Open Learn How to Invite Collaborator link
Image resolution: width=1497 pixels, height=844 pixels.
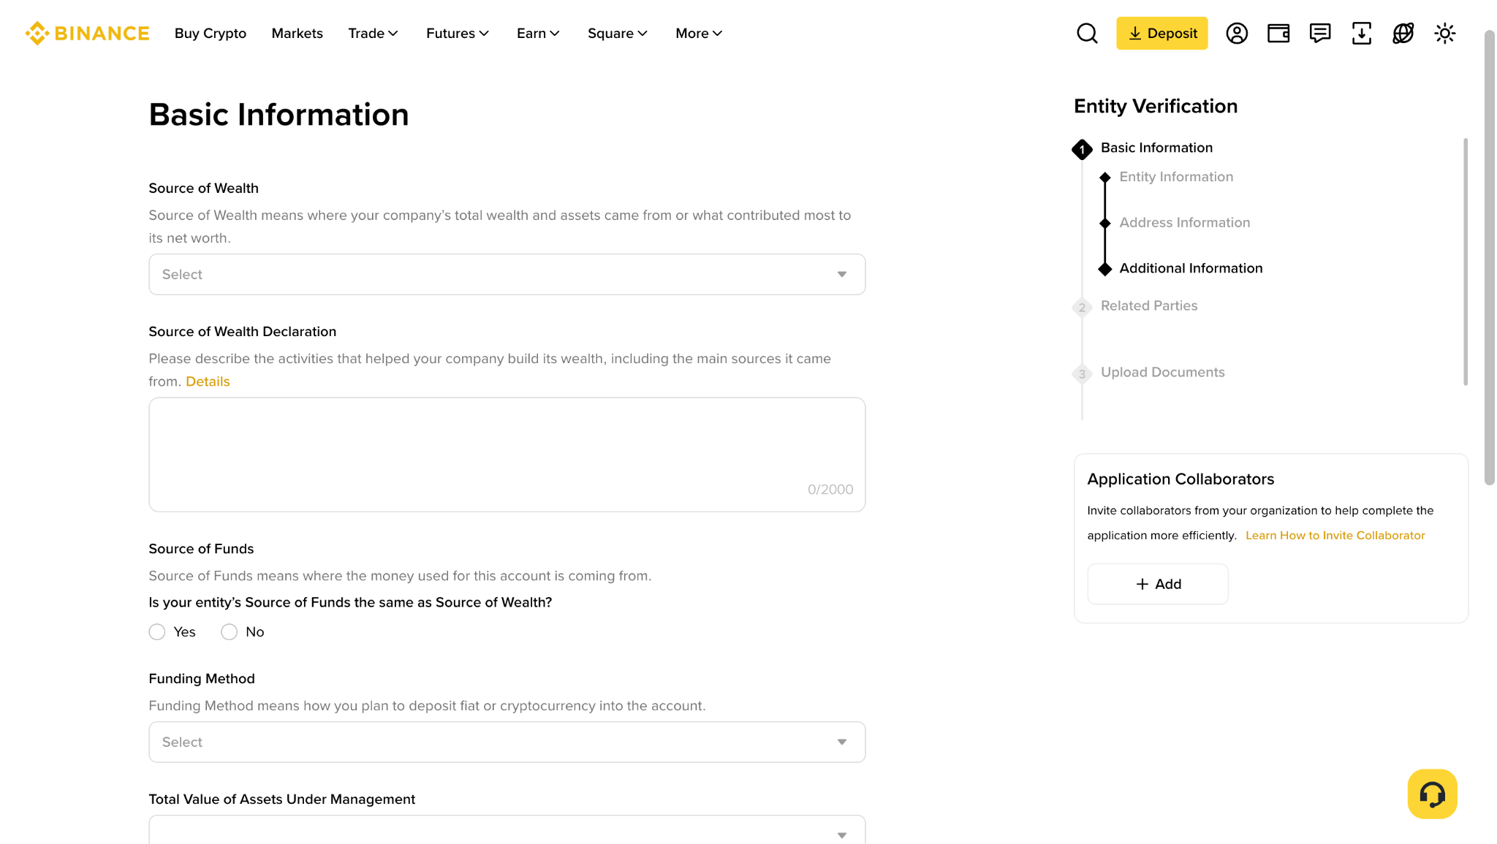pos(1335,536)
